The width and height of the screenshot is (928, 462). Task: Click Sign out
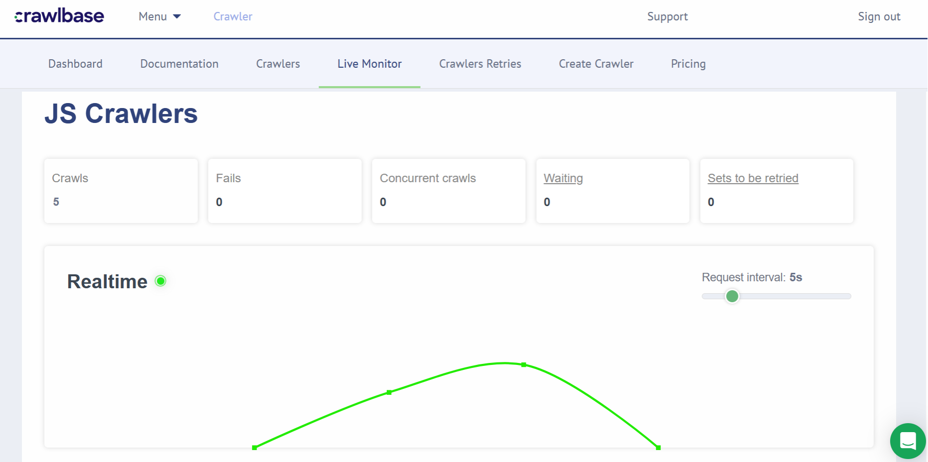pos(879,16)
